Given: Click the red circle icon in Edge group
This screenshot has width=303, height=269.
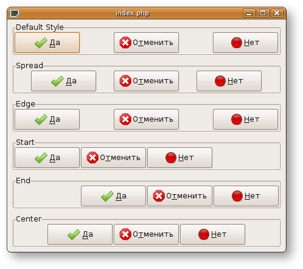Looking at the screenshot, I should click(x=237, y=119).
